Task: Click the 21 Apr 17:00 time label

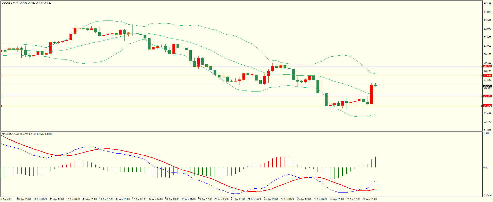Action: [254, 199]
